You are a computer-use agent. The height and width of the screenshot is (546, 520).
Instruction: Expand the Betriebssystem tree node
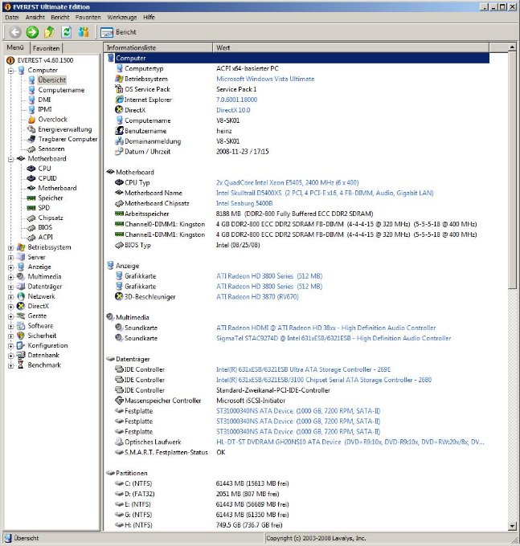[10, 247]
